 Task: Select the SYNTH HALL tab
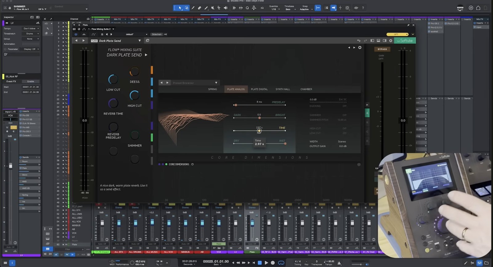coord(283,89)
